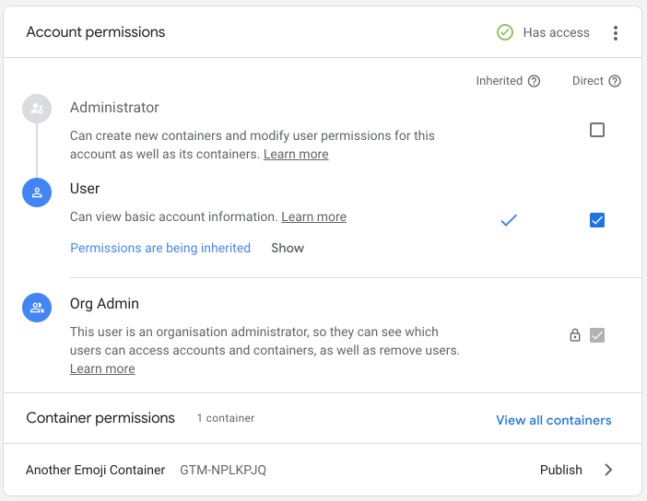The image size is (647, 501).
Task: Open Learn more link under Administrator
Action: pyautogui.click(x=296, y=154)
